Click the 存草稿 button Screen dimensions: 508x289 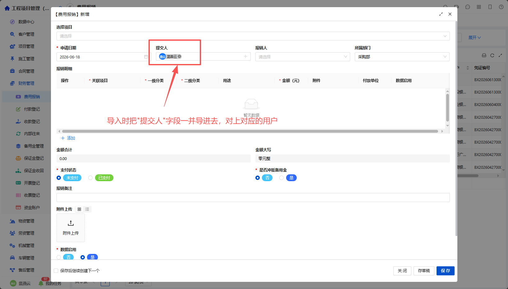click(x=424, y=271)
